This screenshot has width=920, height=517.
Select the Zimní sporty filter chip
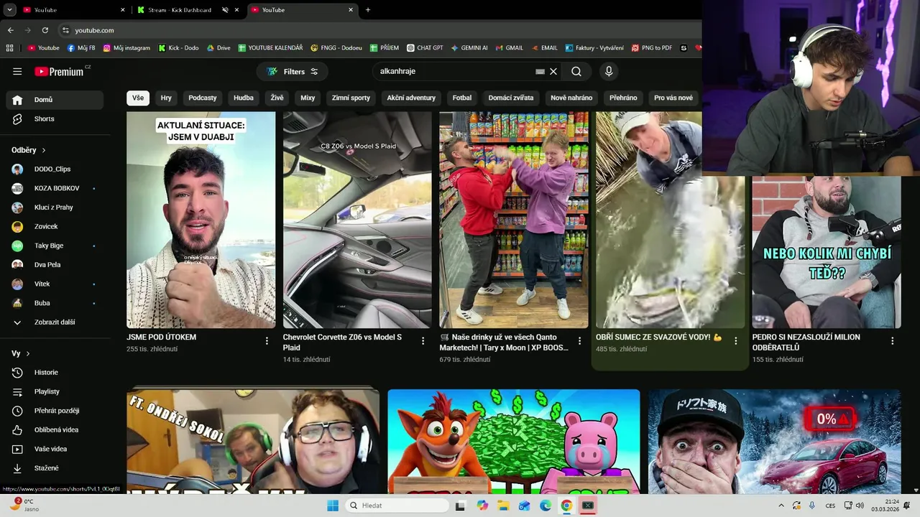click(x=351, y=98)
